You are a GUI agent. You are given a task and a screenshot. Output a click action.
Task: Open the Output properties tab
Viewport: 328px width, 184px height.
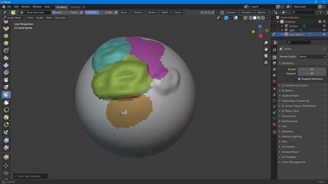point(275,63)
